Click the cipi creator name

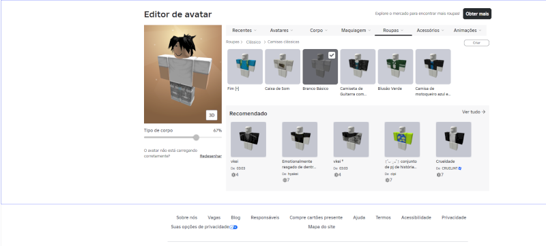[x=393, y=174]
